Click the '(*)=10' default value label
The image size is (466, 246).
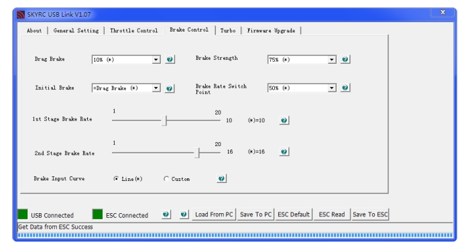257,121
